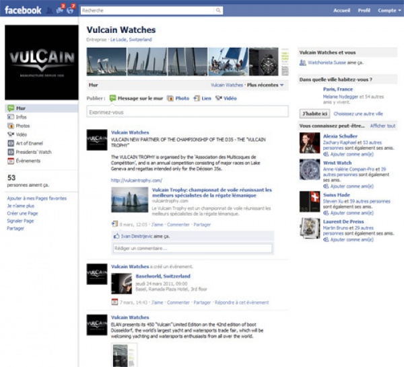Image resolution: width=404 pixels, height=367 pixels.
Task: Open Profil in the top bar
Action: pos(364,11)
